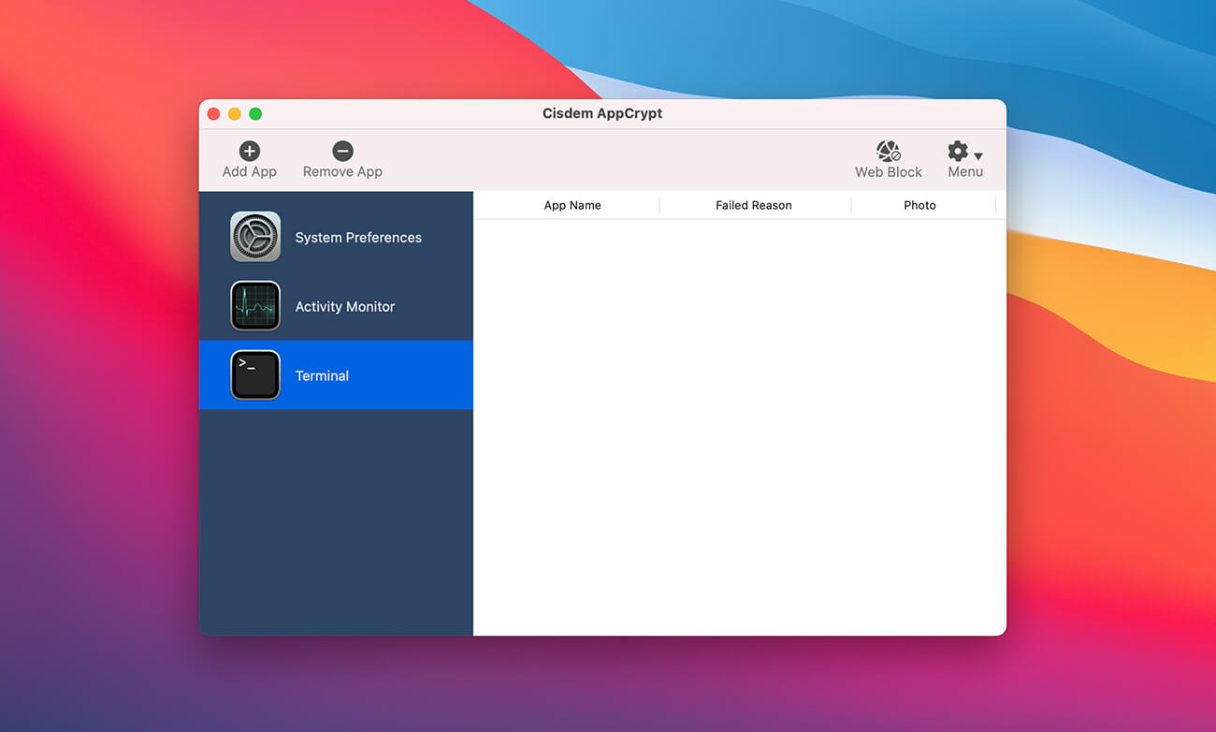Close the Cisdem AppCrypt window
The image size is (1216, 732).
click(213, 114)
